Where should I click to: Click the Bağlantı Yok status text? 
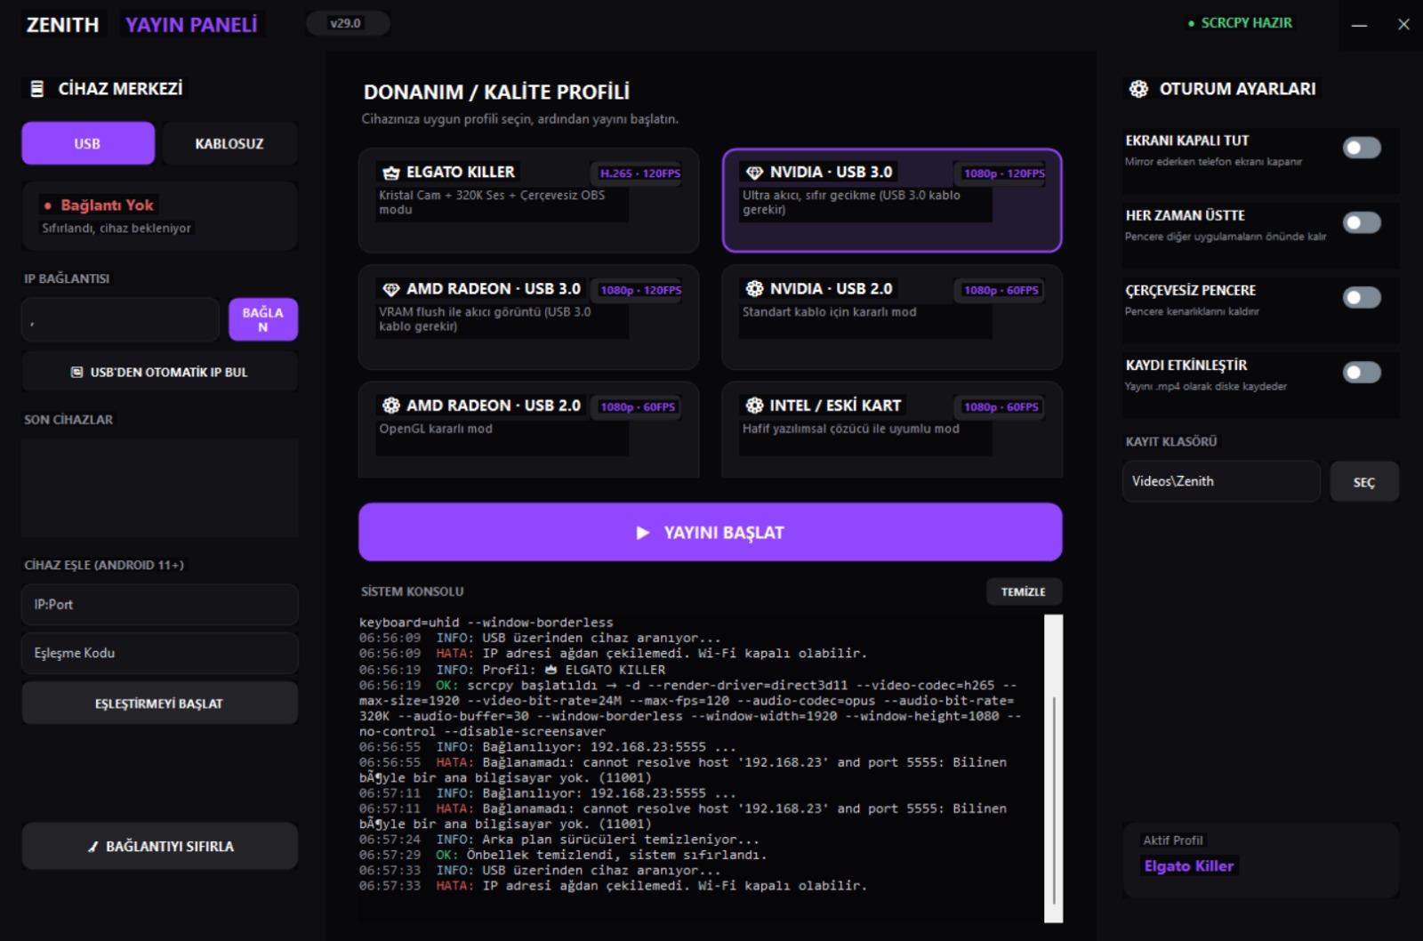click(107, 205)
